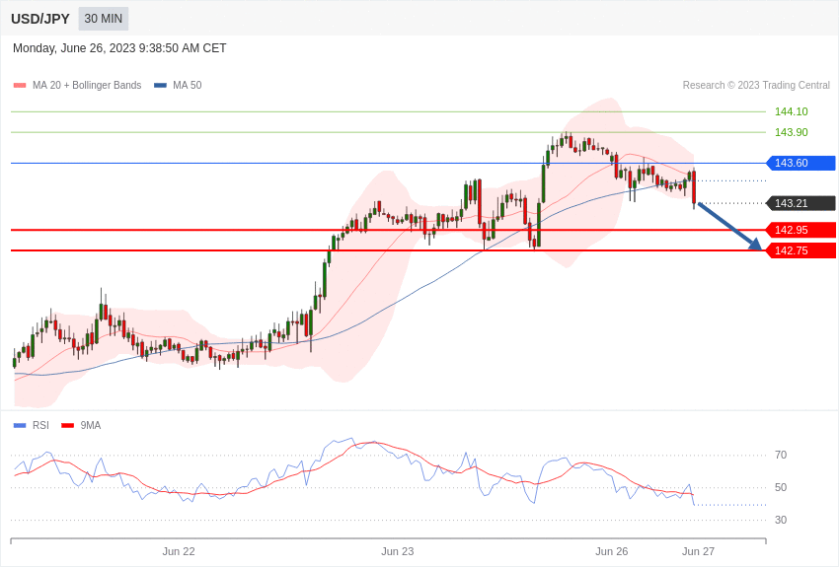Click the 9MA legend label

[x=91, y=425]
